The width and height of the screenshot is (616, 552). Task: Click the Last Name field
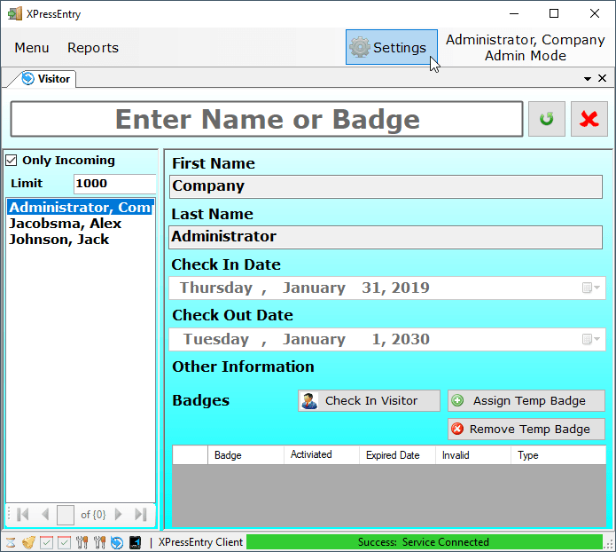coord(386,237)
